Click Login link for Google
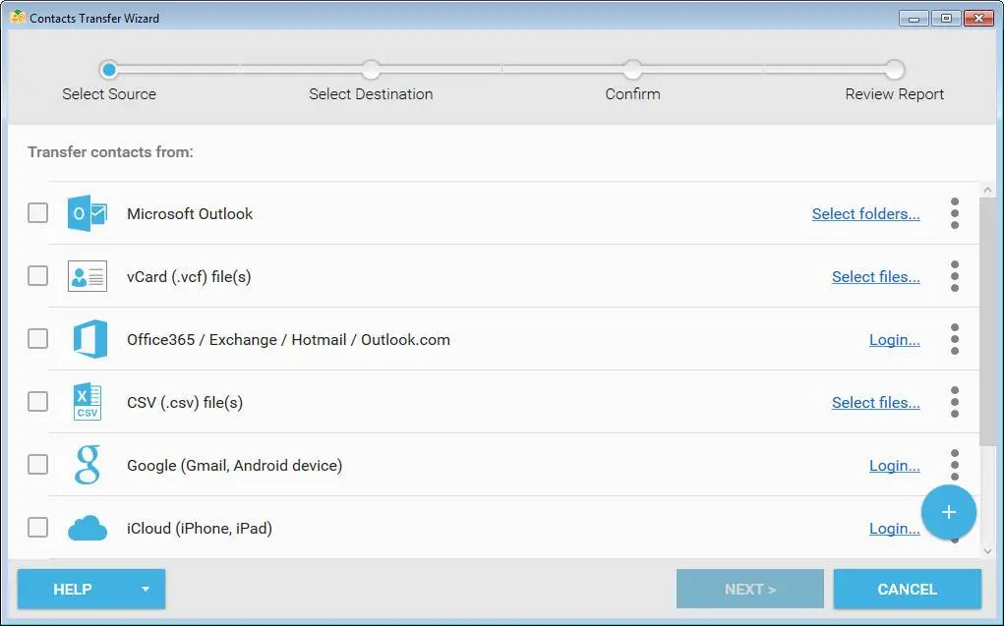The image size is (1004, 626). [895, 466]
